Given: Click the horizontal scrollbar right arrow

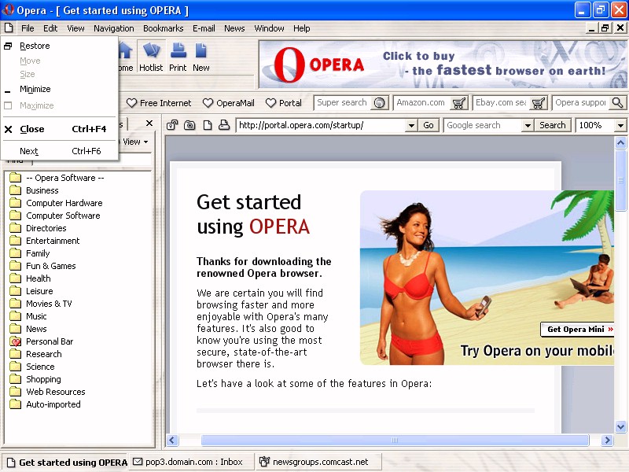Looking at the screenshot, I should 607,441.
